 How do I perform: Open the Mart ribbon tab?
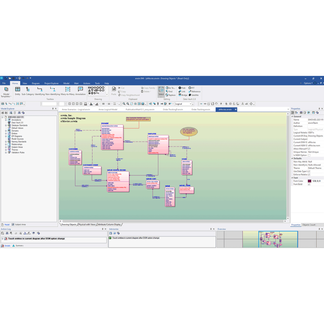(x=76, y=83)
